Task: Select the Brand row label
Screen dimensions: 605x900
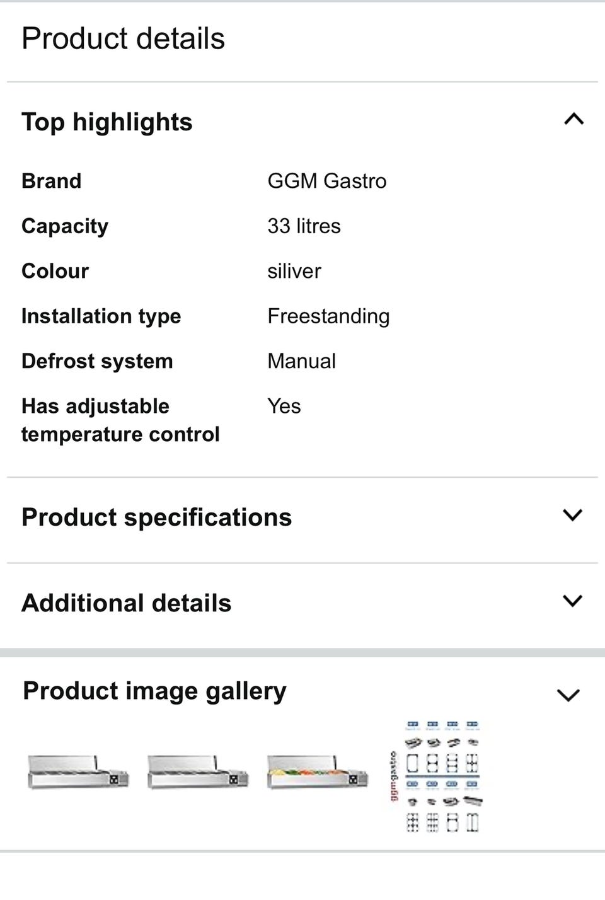Action: pos(52,181)
